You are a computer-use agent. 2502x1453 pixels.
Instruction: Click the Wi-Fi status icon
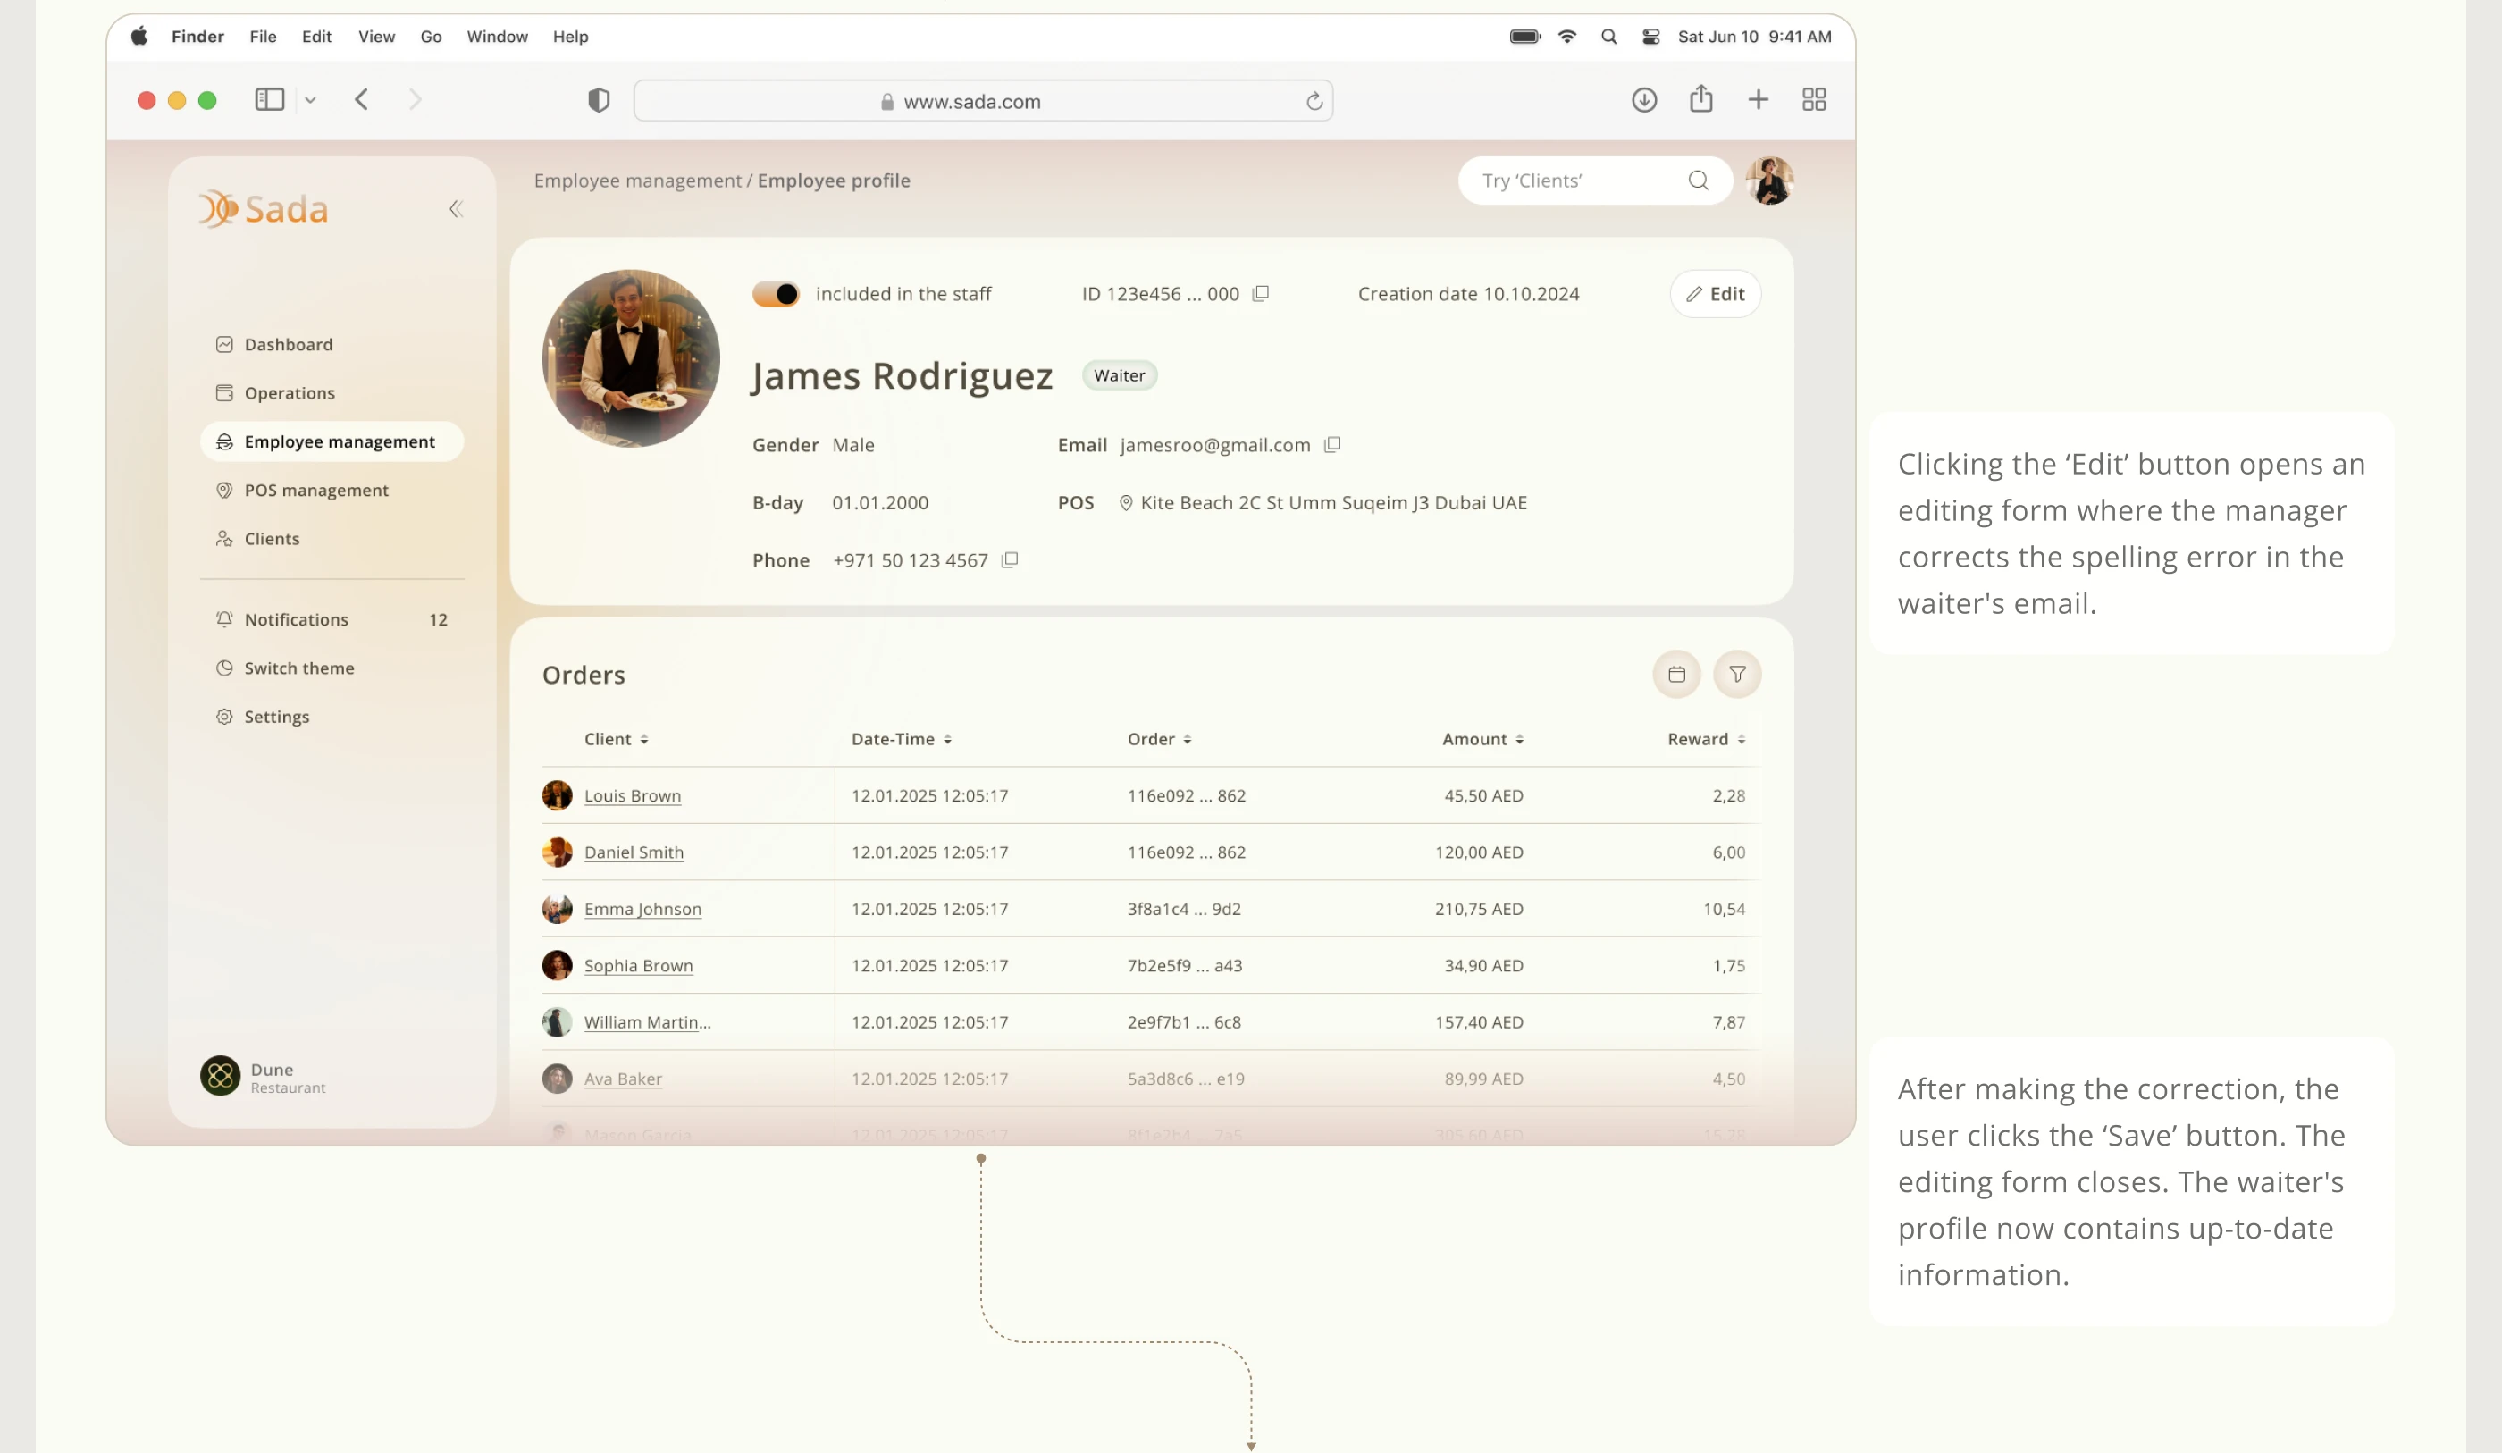[1566, 37]
